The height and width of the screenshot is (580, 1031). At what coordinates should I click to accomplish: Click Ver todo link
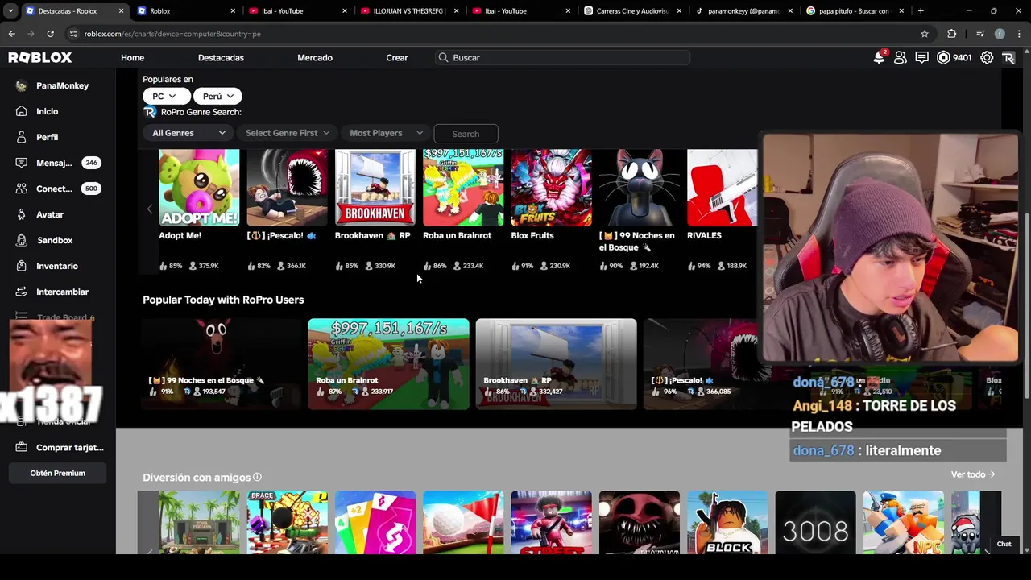972,474
